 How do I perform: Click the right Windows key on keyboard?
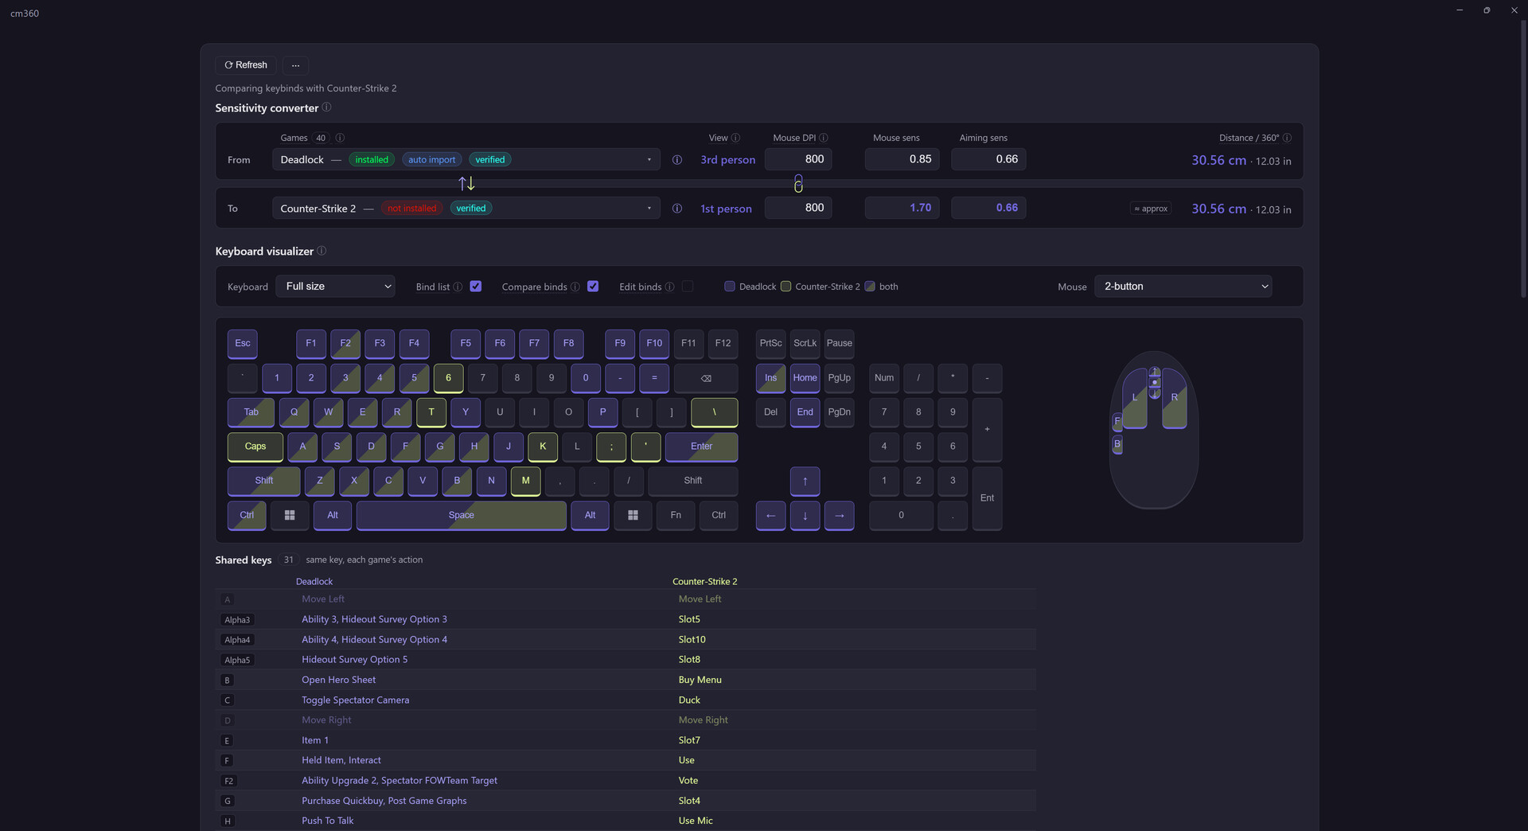point(633,515)
